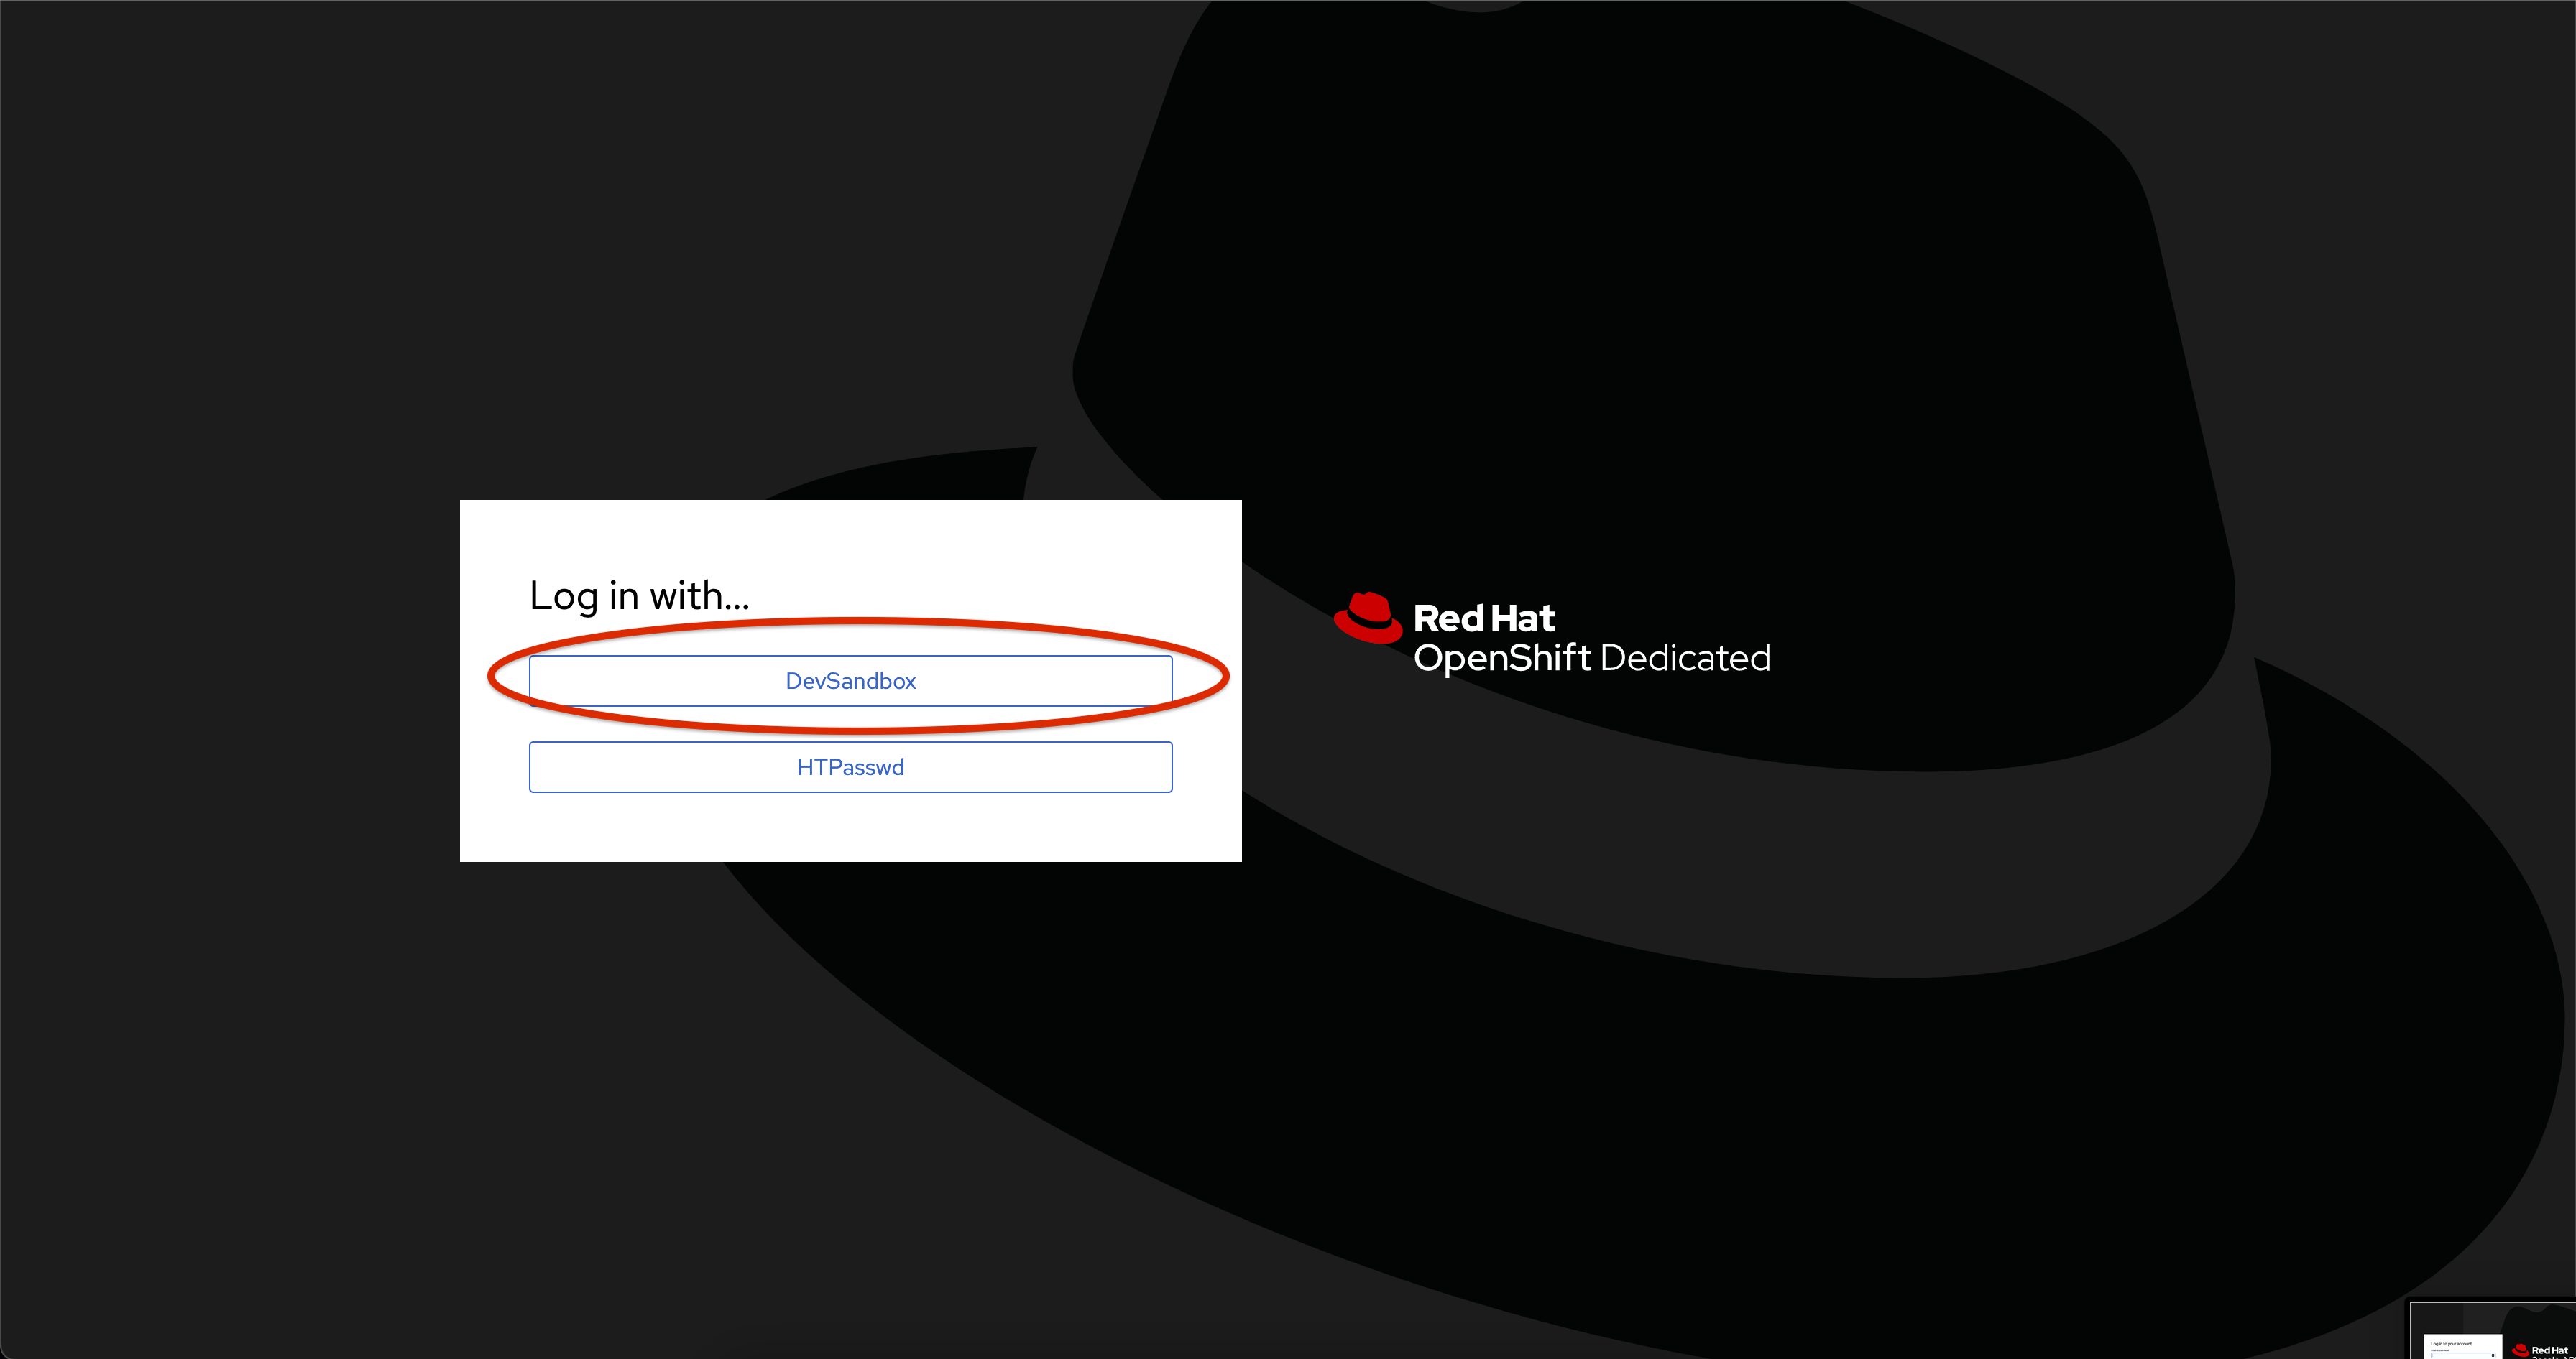Screen dimensions: 2576x1359
Task: Log in with the DevSandbox provider
Action: (x=850, y=680)
